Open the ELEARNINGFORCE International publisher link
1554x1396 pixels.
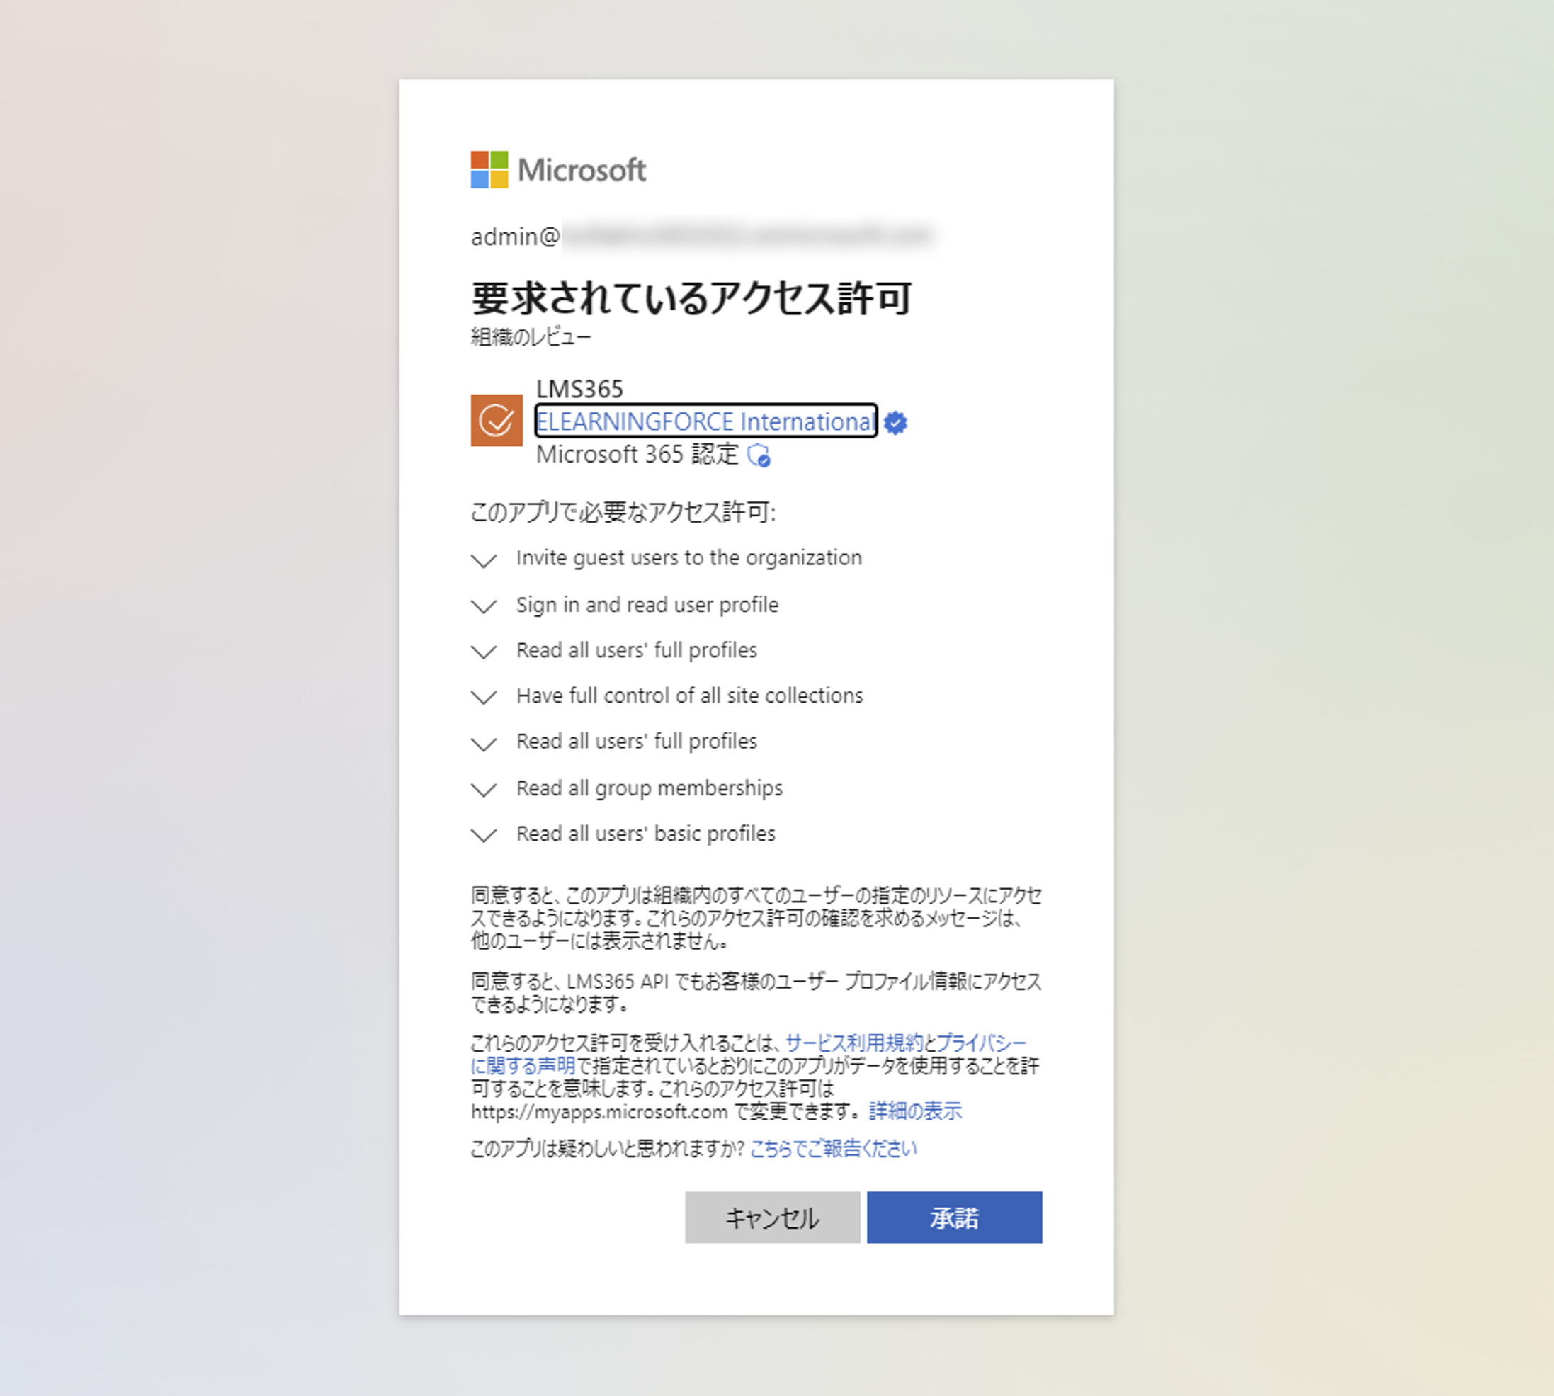[x=705, y=421]
